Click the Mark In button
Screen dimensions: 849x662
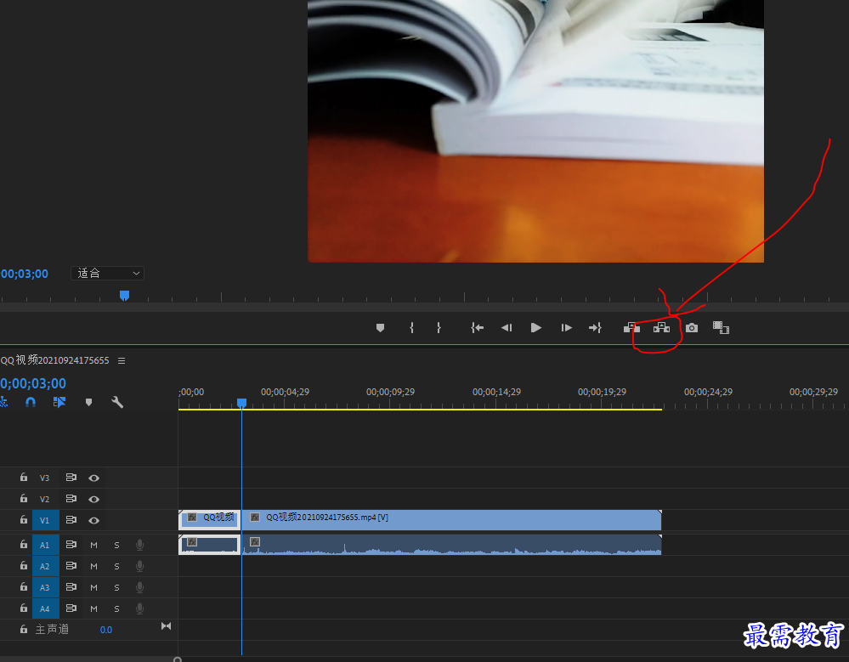412,327
